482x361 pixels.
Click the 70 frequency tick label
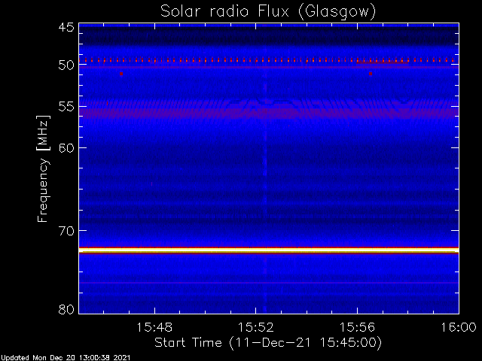click(x=66, y=231)
